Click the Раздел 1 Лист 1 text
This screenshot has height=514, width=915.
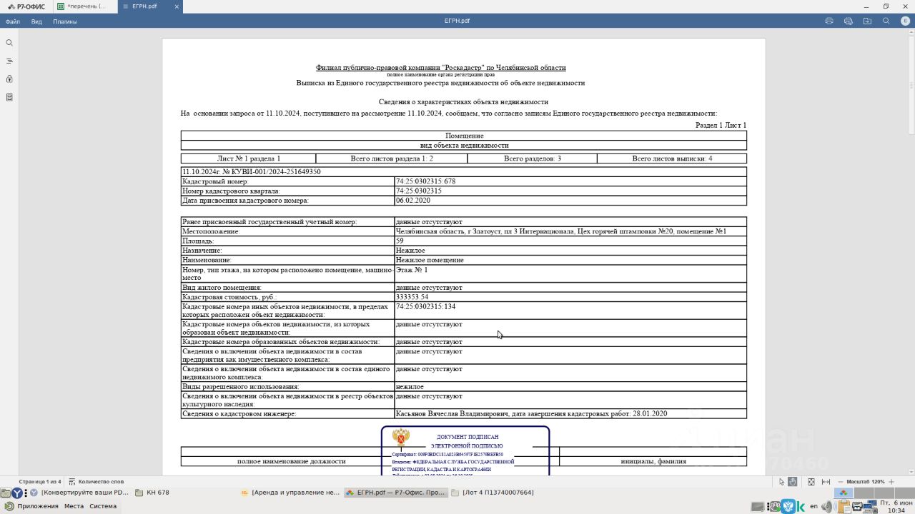point(721,125)
